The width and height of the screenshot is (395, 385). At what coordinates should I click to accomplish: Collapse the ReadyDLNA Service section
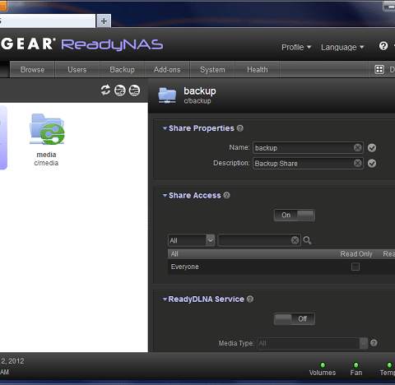tap(165, 299)
